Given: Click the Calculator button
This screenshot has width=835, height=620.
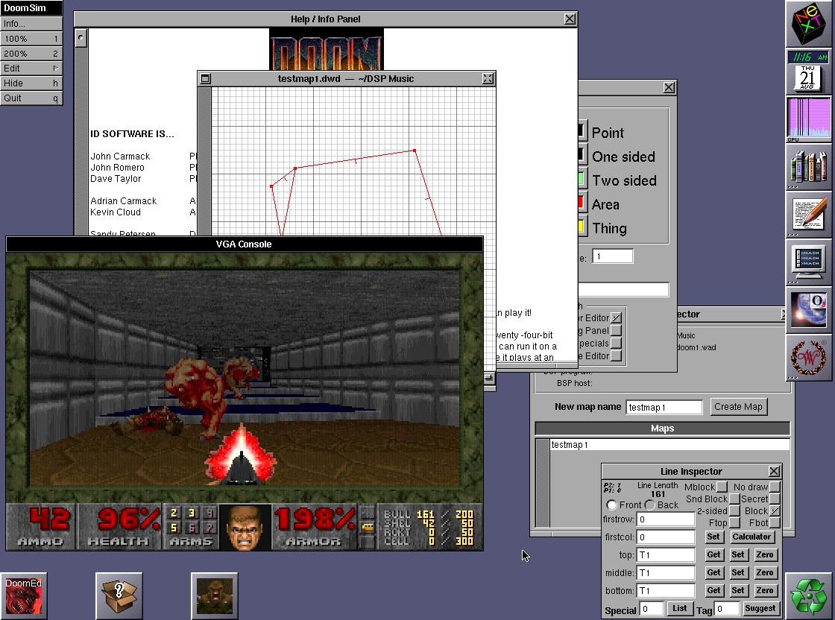Looking at the screenshot, I should click(751, 537).
